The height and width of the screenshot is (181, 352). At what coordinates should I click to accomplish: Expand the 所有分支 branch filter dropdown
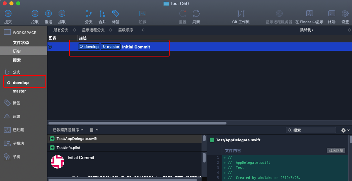(65, 30)
